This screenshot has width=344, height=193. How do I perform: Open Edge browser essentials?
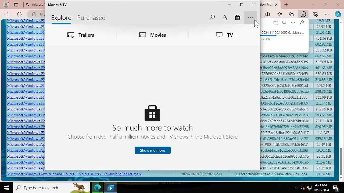point(315,14)
